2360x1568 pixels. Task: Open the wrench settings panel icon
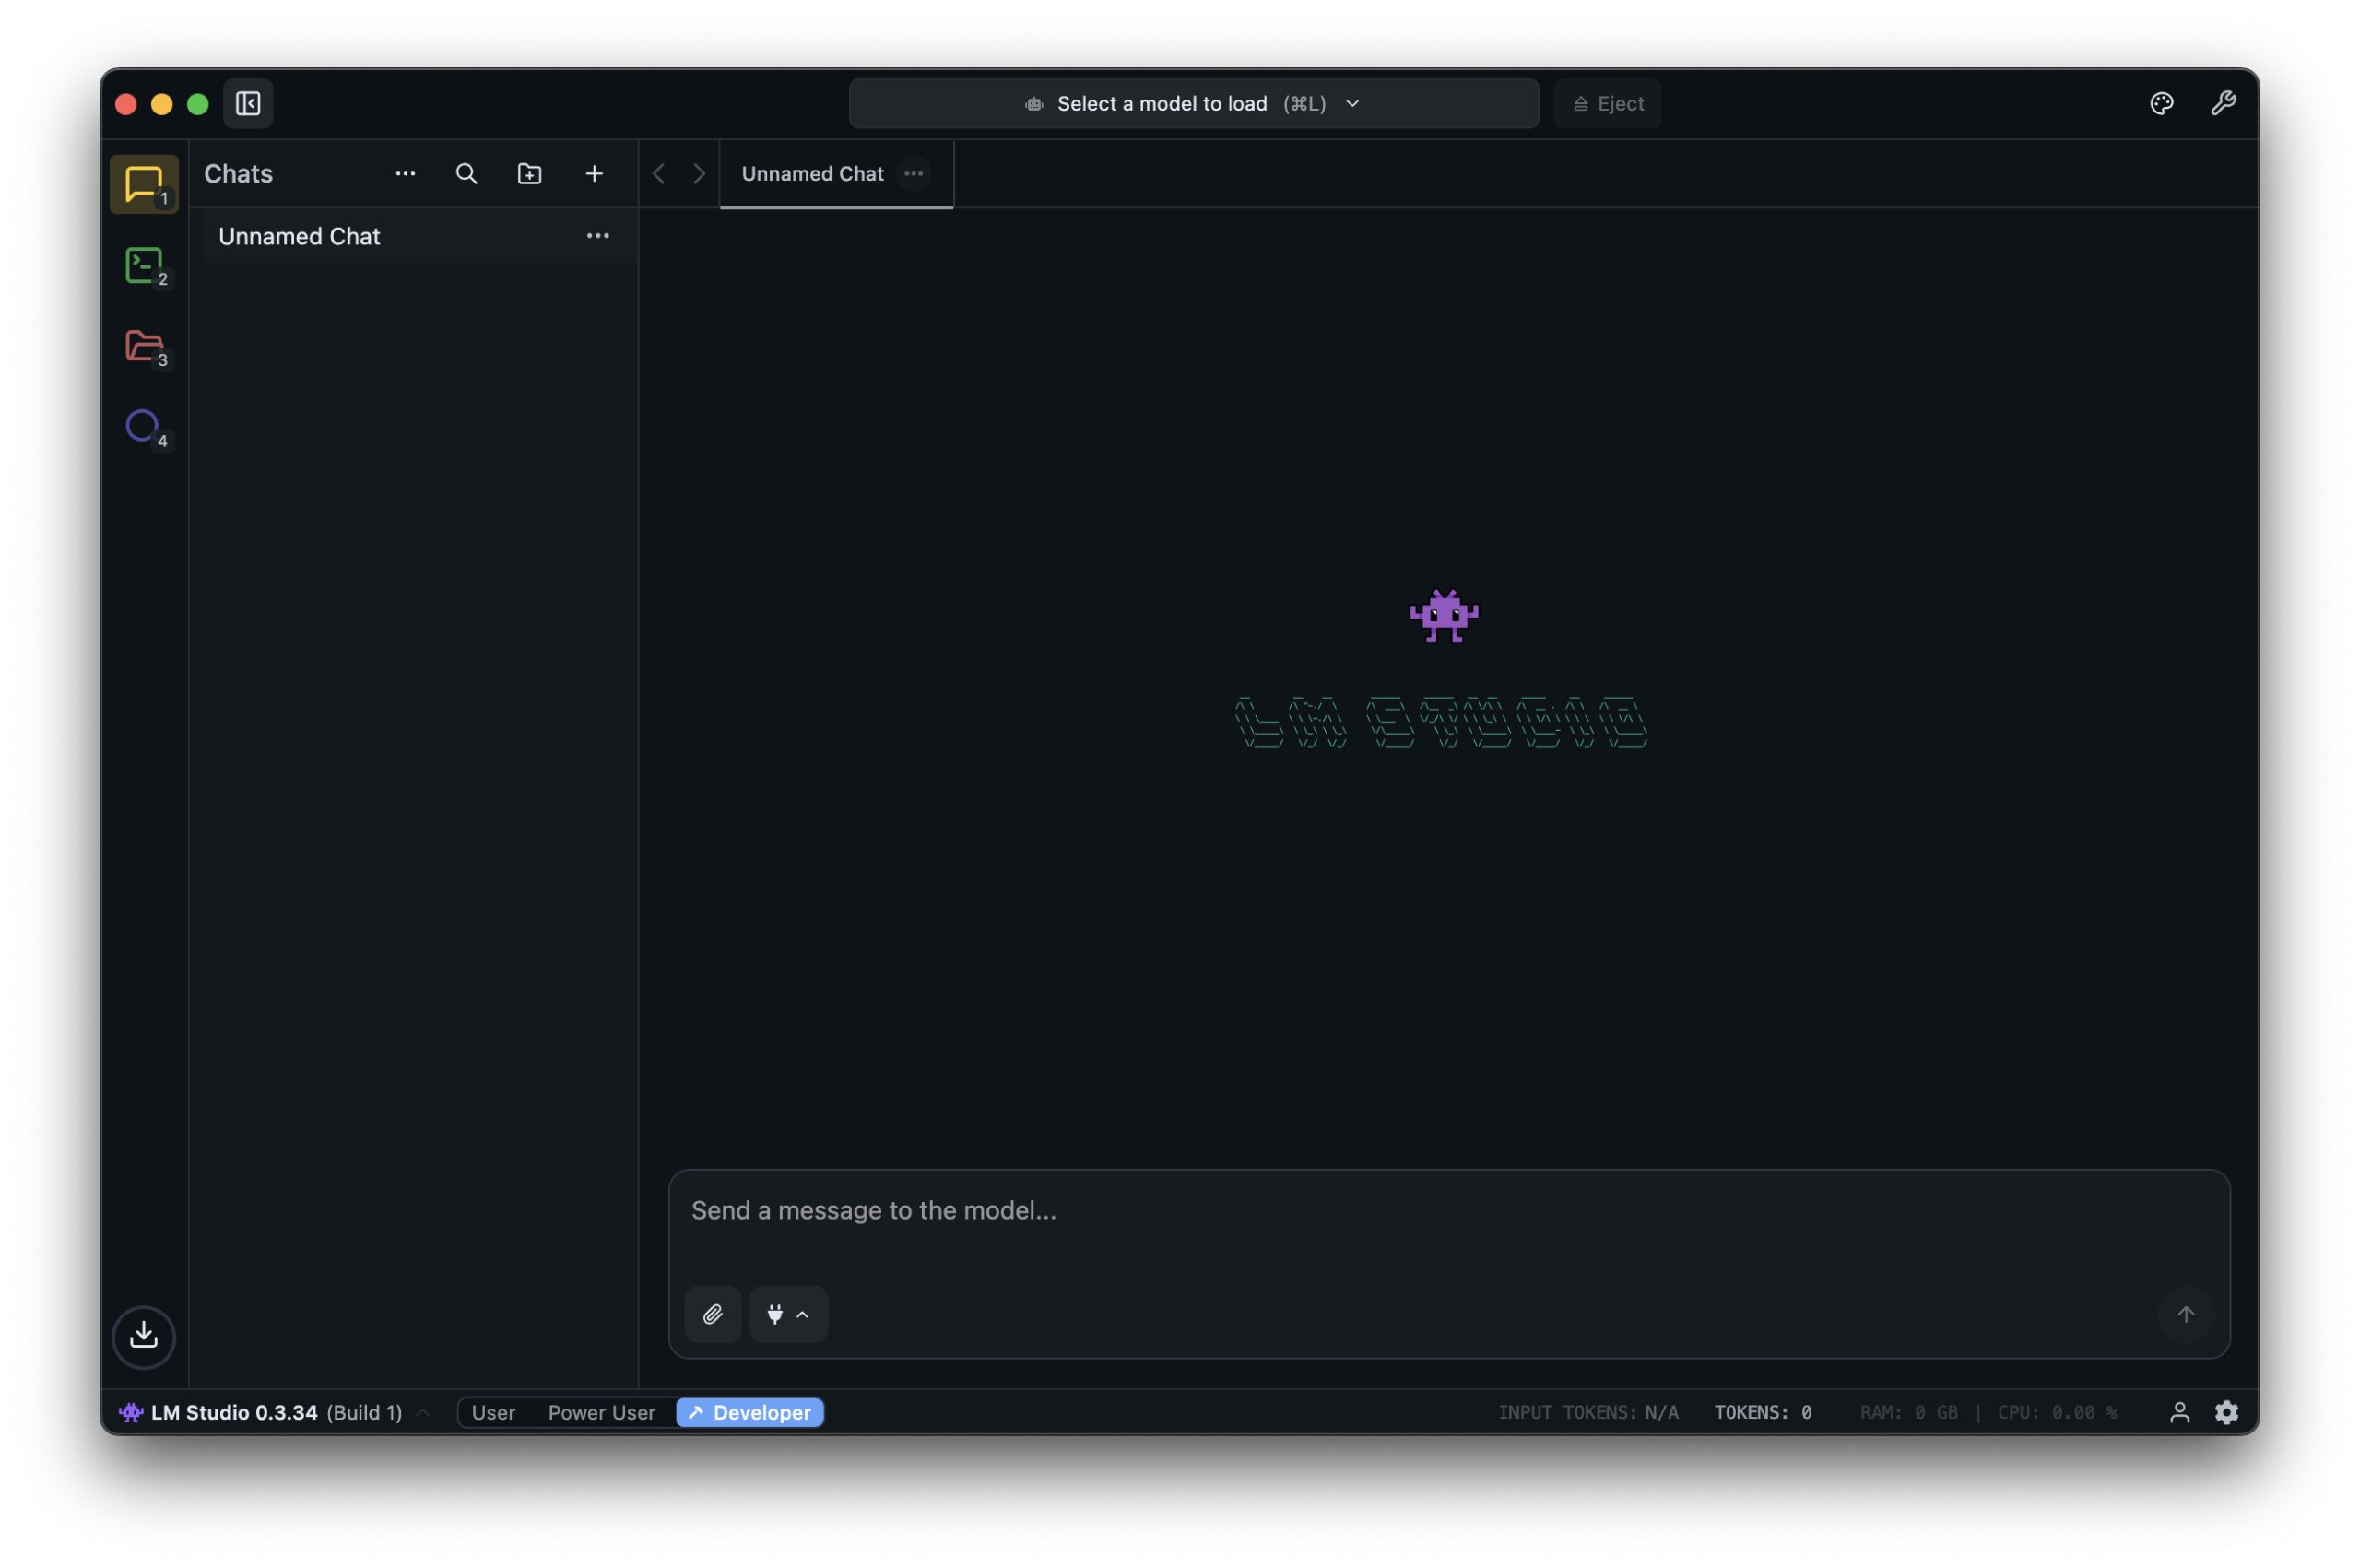pyautogui.click(x=2222, y=104)
